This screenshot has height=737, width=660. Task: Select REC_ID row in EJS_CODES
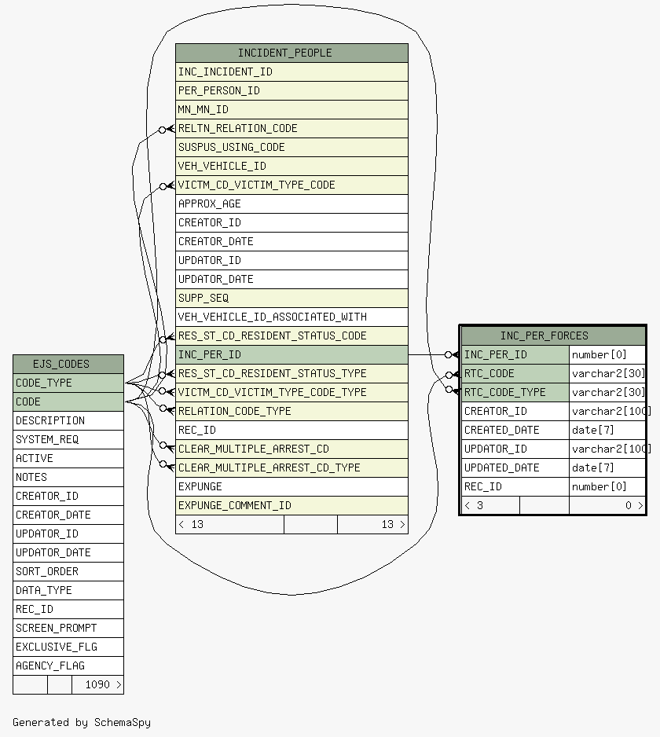tap(68, 609)
